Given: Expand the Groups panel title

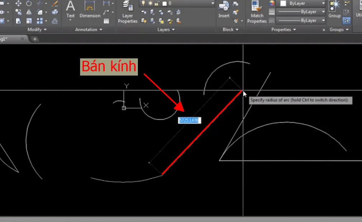Looking at the screenshot, I should [339, 29].
